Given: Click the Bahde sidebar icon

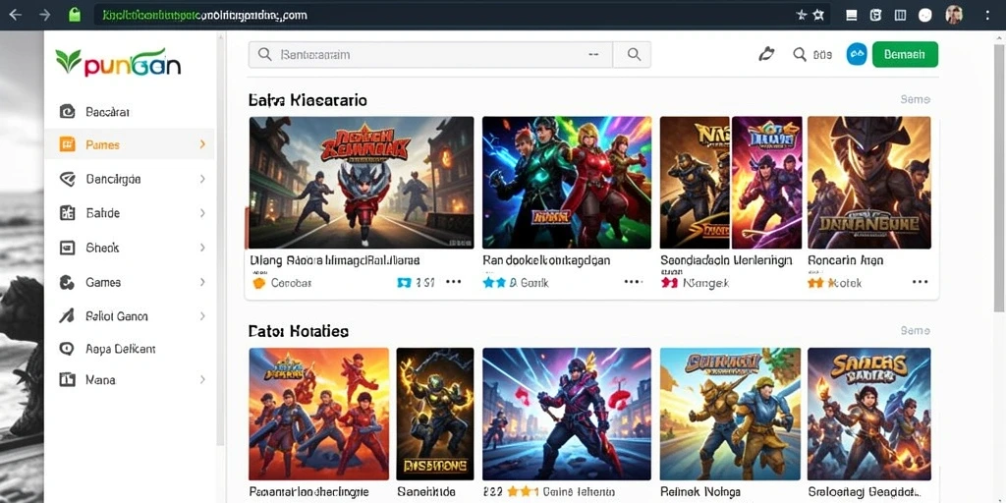Looking at the screenshot, I should click(x=67, y=213).
